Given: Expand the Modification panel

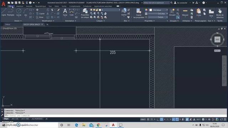Looking at the screenshot, I should (48, 21).
